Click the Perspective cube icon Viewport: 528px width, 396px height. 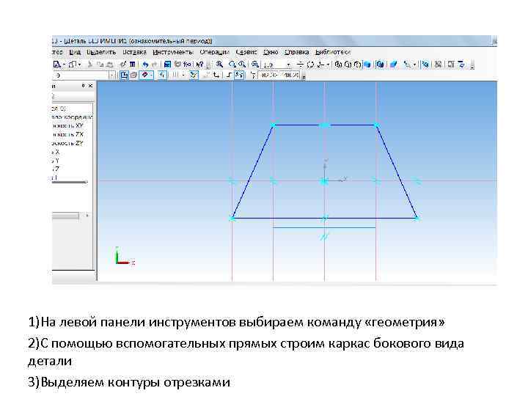393,65
